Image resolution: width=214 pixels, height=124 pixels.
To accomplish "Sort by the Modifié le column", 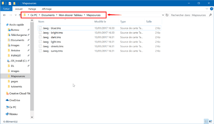I will coord(100,22).
